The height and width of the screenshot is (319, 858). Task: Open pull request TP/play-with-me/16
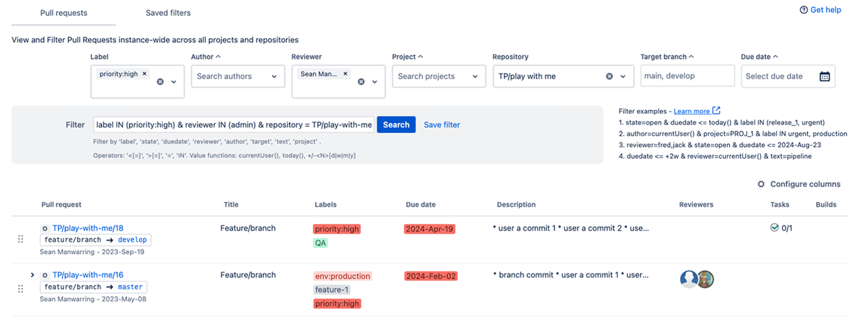(88, 275)
